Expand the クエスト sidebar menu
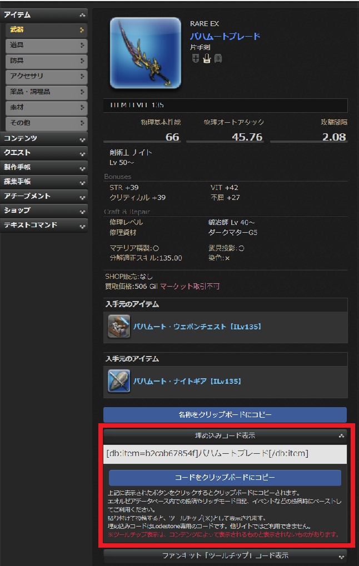359x566 pixels. (x=44, y=153)
